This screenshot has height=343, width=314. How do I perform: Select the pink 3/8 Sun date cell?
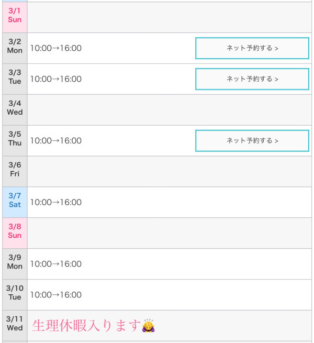pos(15,231)
